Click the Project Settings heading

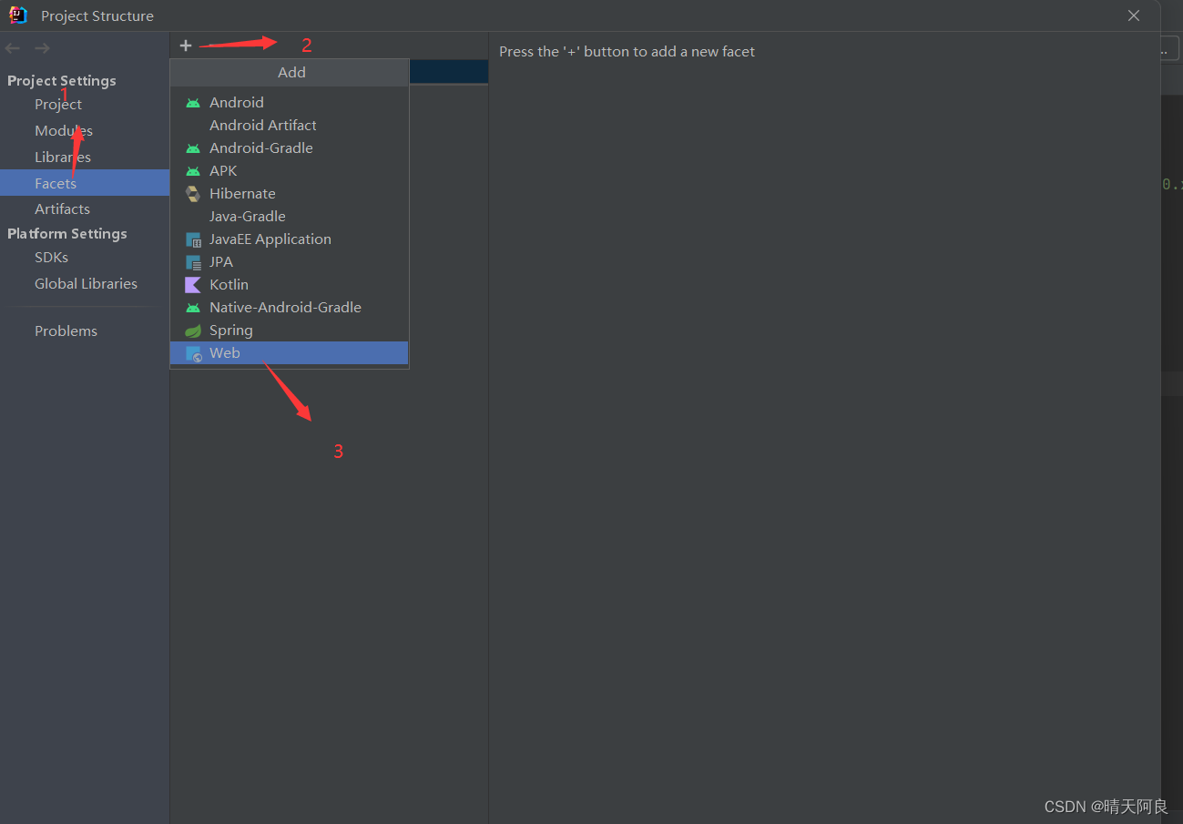62,81
